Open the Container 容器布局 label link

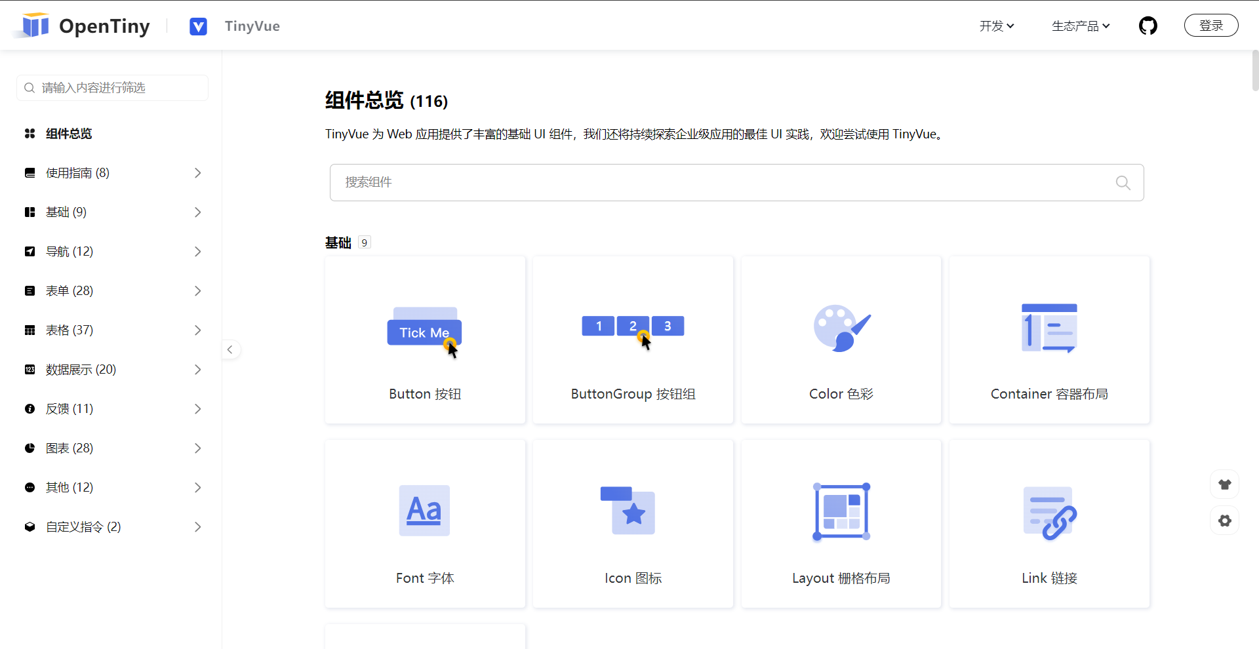[x=1049, y=394]
